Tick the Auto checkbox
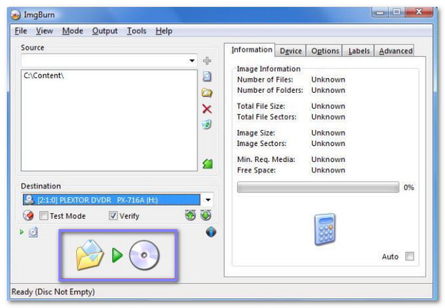The width and height of the screenshot is (445, 308). click(409, 257)
